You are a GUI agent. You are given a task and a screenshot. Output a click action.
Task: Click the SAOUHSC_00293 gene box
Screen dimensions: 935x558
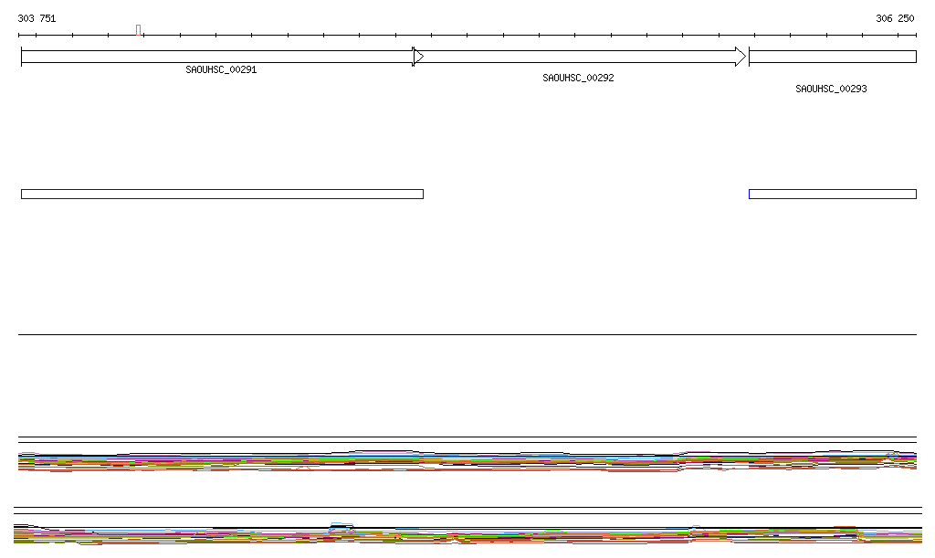832,57
